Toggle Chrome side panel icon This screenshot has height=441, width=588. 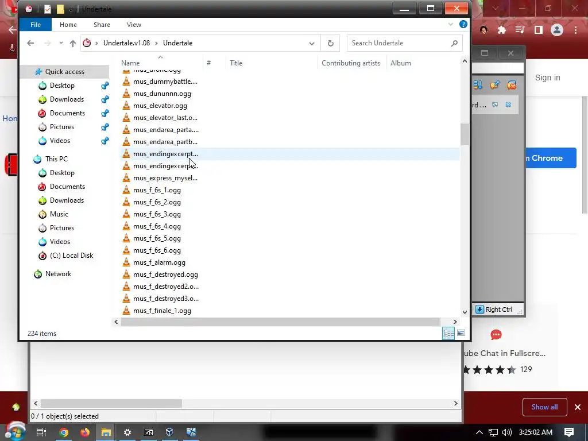tap(539, 30)
